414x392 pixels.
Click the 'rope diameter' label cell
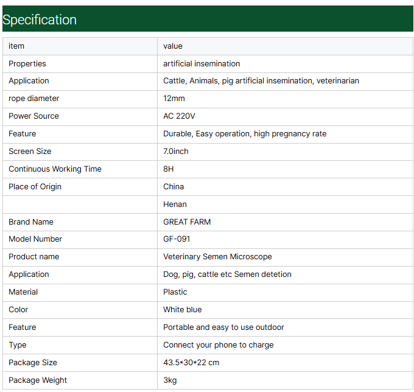coord(34,99)
